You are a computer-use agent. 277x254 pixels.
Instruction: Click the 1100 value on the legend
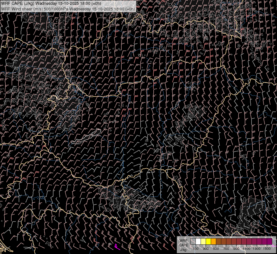coord(246,249)
